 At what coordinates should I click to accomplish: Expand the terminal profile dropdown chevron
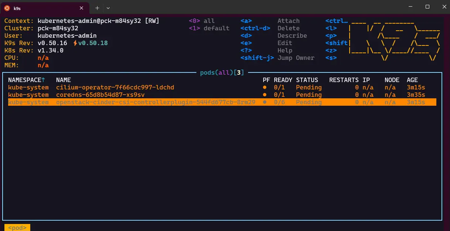click(108, 7)
